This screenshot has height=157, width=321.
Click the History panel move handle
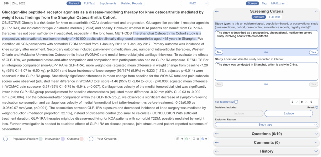coord(217,151)
